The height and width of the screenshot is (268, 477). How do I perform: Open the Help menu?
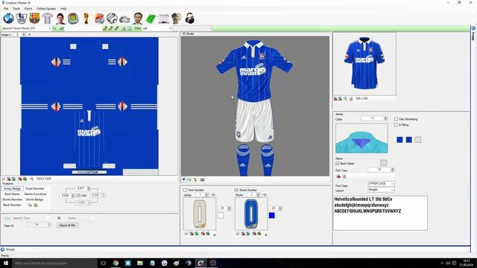pyautogui.click(x=63, y=8)
